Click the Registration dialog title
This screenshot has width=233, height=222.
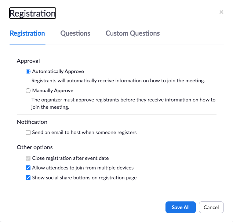click(33, 13)
